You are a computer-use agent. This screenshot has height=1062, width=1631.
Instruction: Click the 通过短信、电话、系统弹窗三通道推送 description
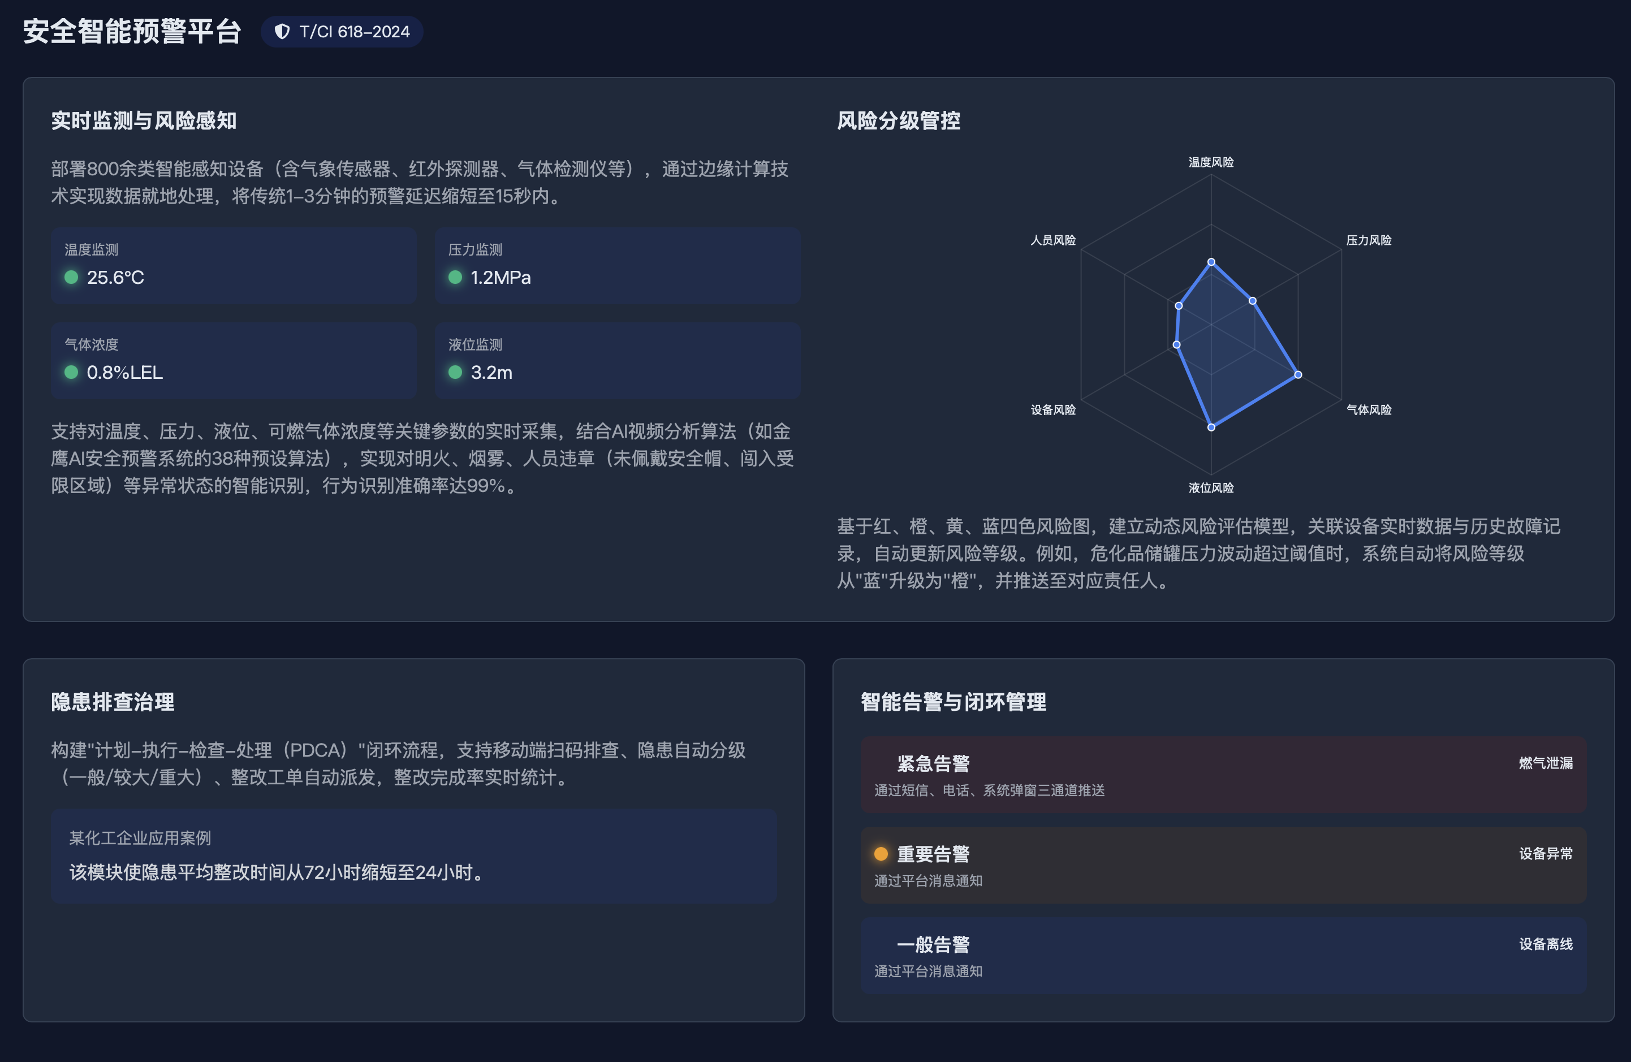pyautogui.click(x=990, y=791)
